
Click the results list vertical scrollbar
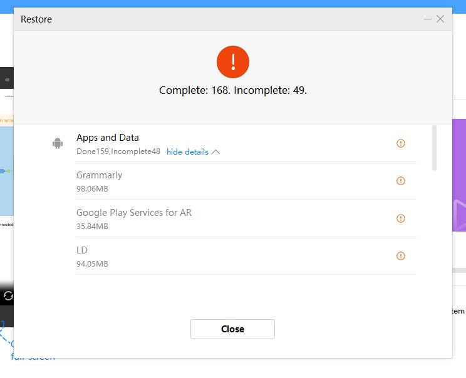click(x=434, y=148)
